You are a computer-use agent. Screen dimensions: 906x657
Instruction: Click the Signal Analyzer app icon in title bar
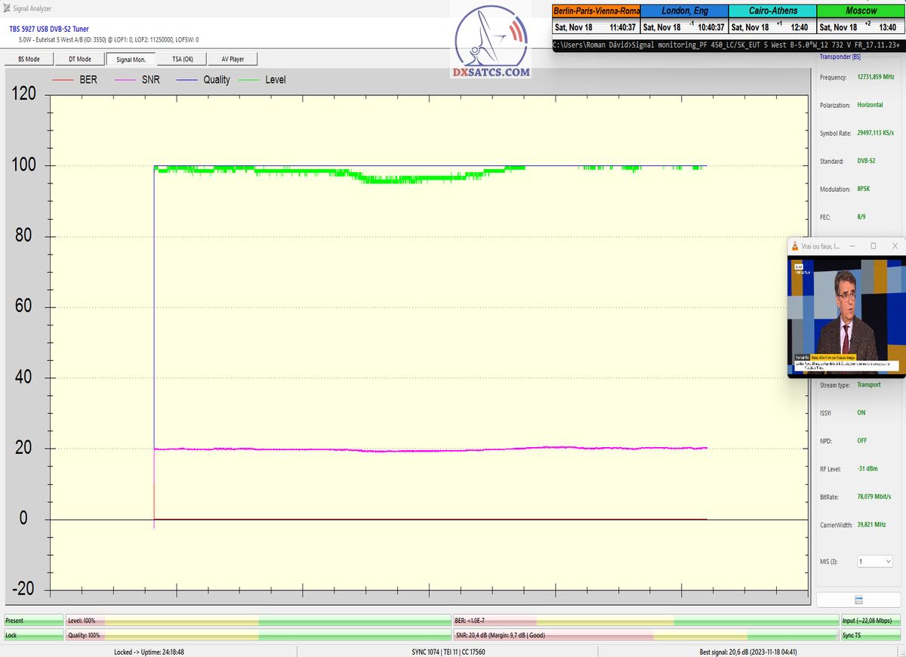pos(6,8)
